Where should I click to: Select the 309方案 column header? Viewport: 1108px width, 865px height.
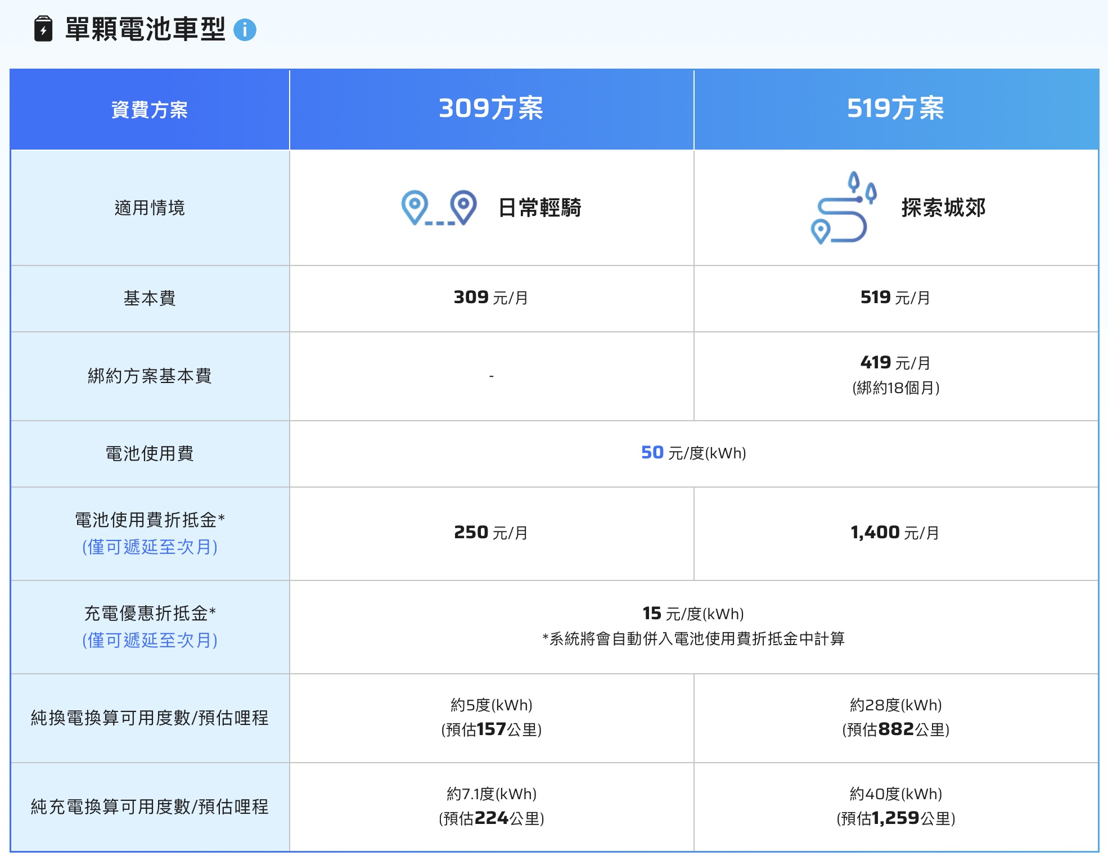491,109
